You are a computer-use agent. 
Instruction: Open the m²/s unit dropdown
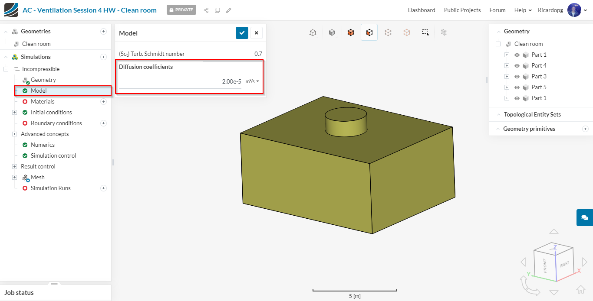pos(252,81)
